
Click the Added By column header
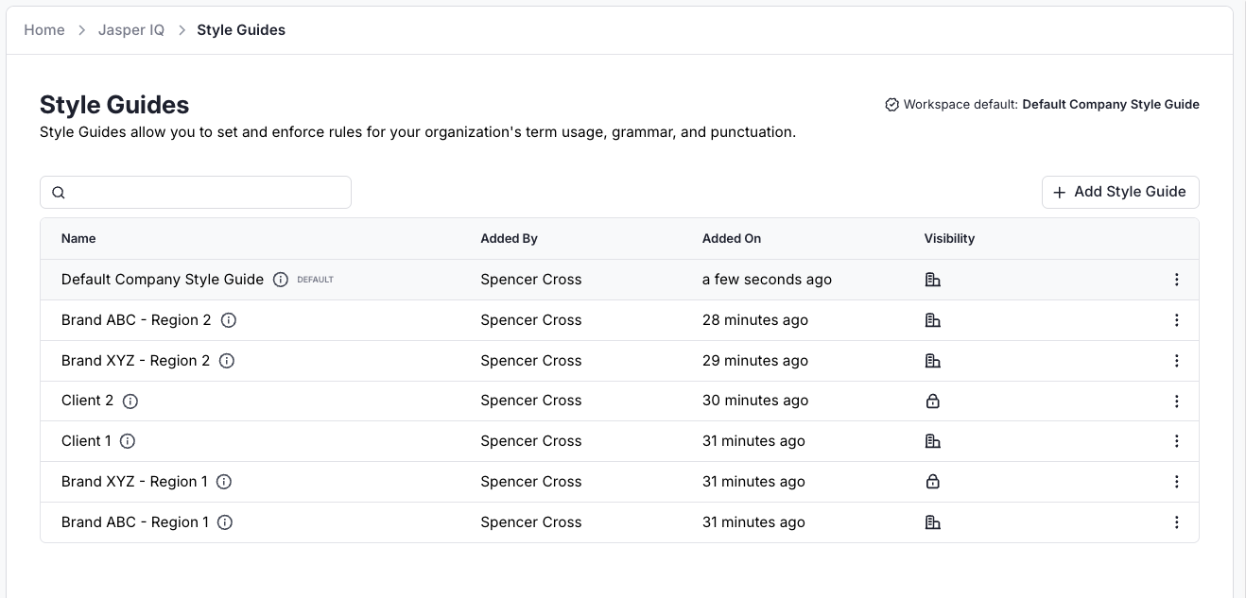(x=509, y=239)
